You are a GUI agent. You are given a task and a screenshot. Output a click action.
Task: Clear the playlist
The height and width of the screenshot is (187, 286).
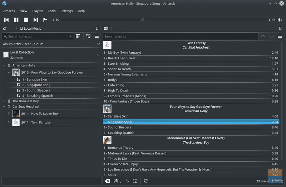(x=108, y=181)
